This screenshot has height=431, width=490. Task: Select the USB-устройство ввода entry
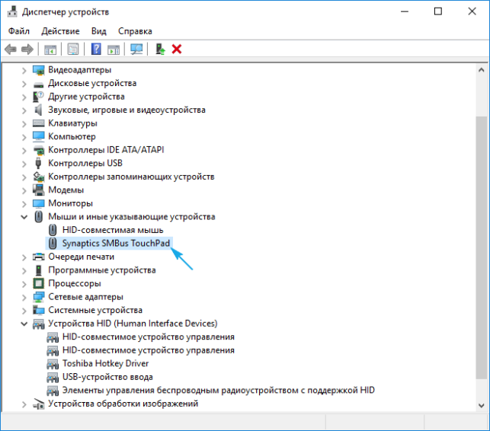coord(107,377)
